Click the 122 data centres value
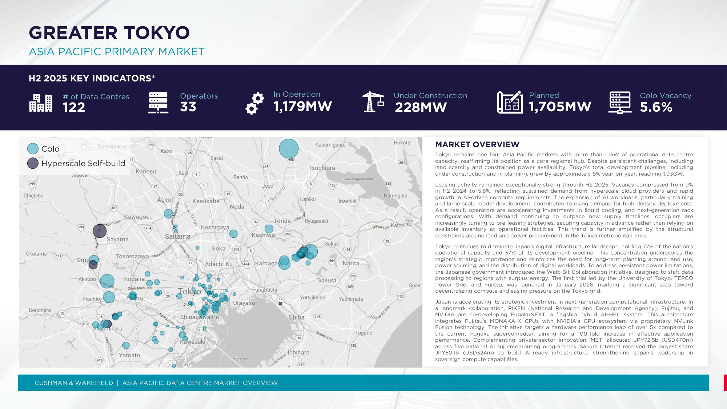 (x=74, y=107)
